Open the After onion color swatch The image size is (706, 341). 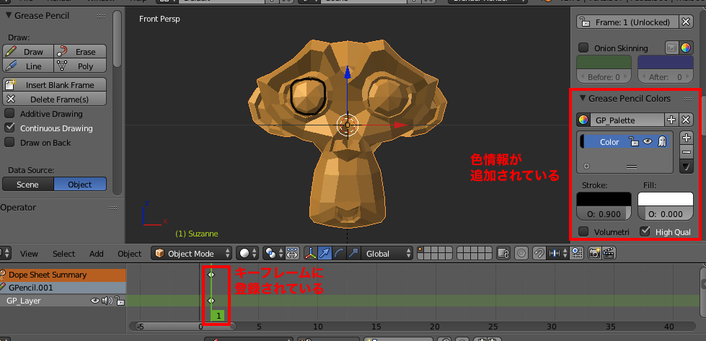click(666, 63)
